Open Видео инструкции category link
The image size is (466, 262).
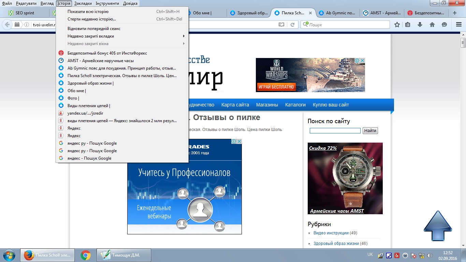tap(331, 233)
